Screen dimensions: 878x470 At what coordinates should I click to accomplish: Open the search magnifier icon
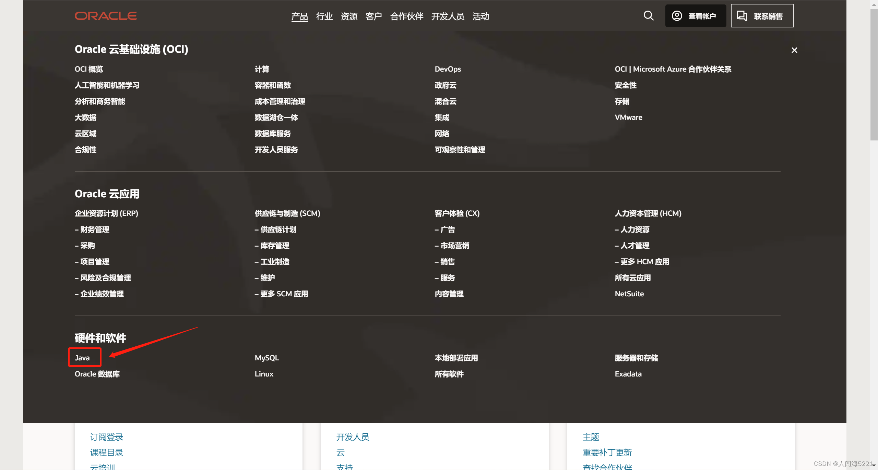coord(648,16)
